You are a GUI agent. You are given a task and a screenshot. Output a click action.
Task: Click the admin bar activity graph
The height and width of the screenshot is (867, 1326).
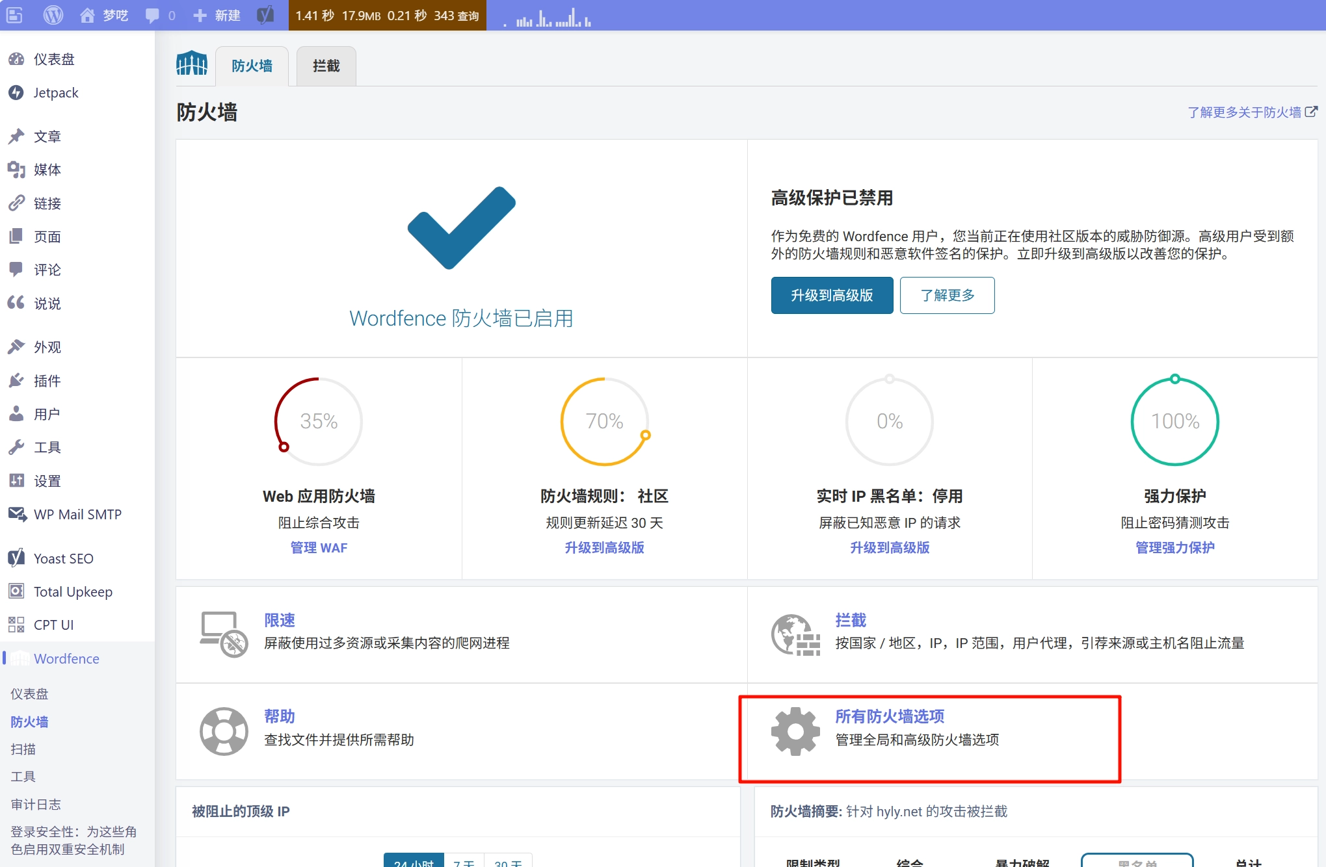click(548, 17)
